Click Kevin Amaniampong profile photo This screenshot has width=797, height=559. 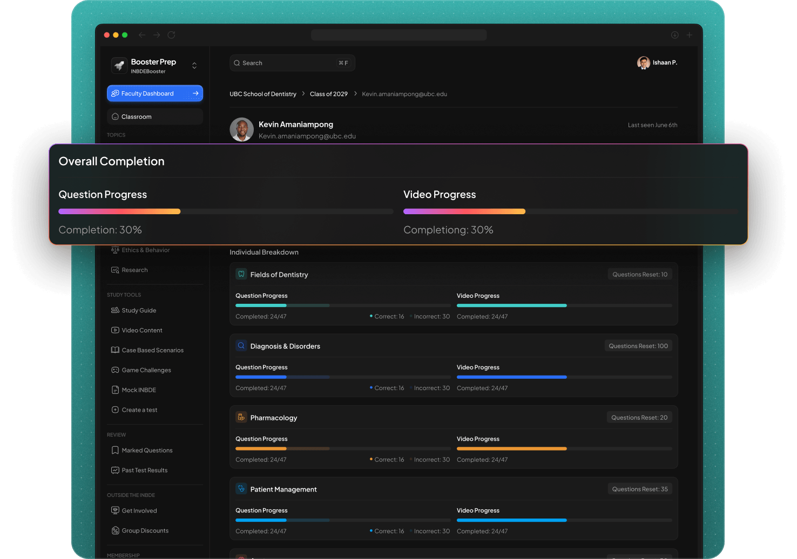(x=241, y=129)
